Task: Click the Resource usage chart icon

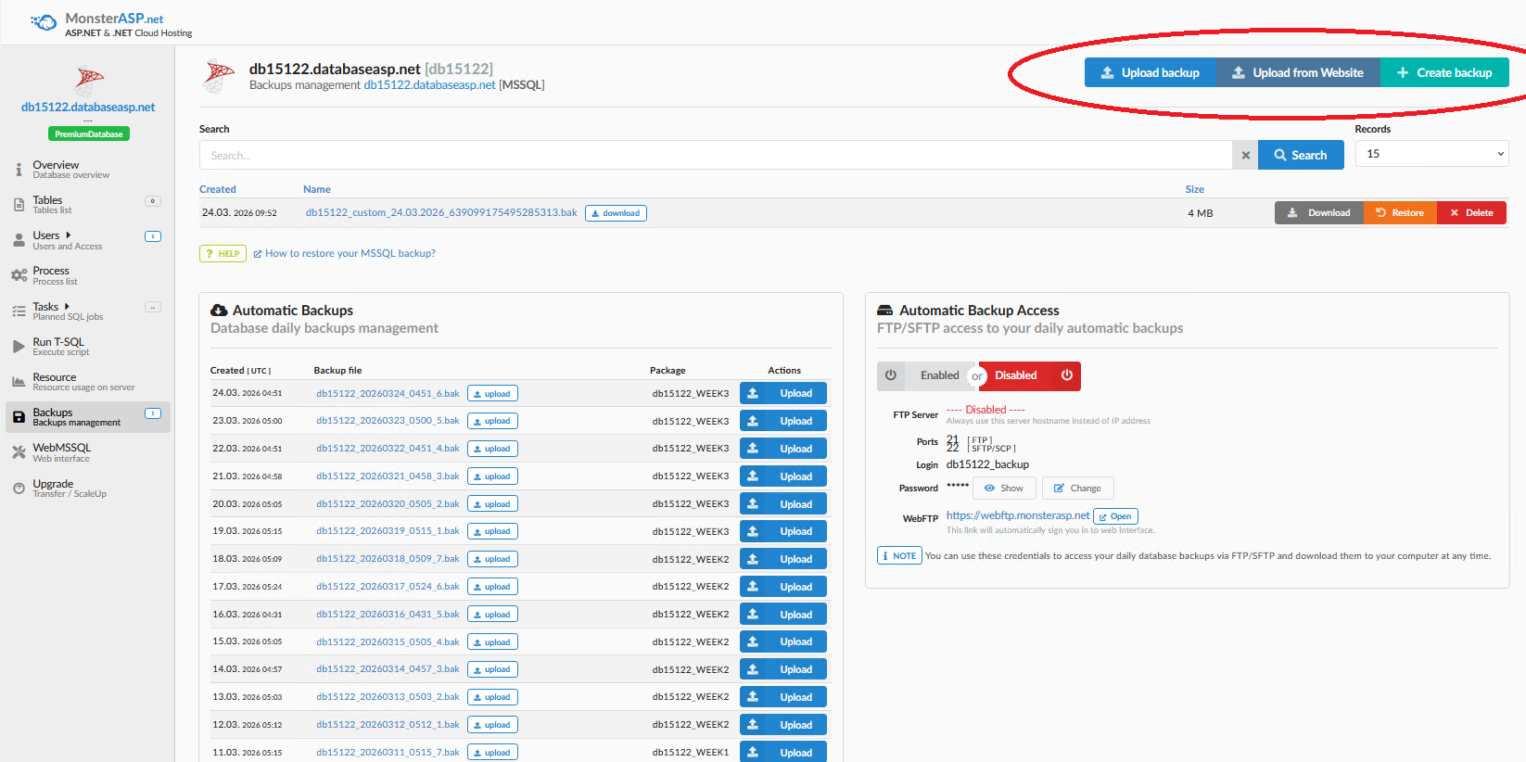Action: click(x=19, y=382)
